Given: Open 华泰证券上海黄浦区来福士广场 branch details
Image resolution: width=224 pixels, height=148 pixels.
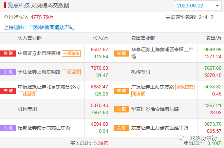Looking at the screenshot, I should (x=162, y=53).
